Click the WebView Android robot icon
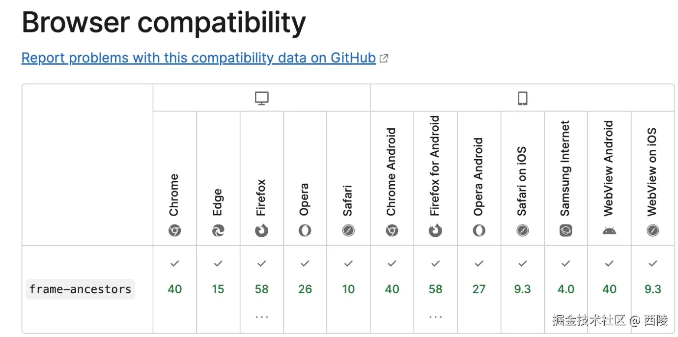The image size is (678, 337). [609, 230]
